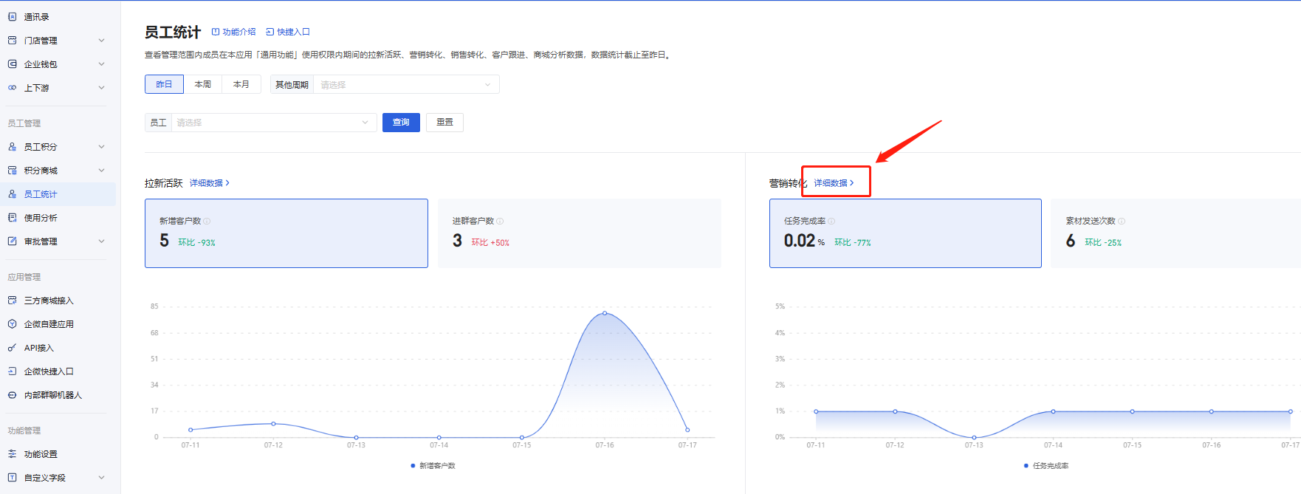Switch to the 本周 tab

click(203, 85)
